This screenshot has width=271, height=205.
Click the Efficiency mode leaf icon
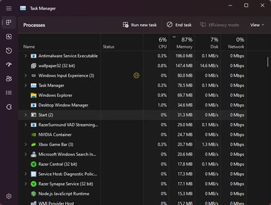(x=203, y=25)
